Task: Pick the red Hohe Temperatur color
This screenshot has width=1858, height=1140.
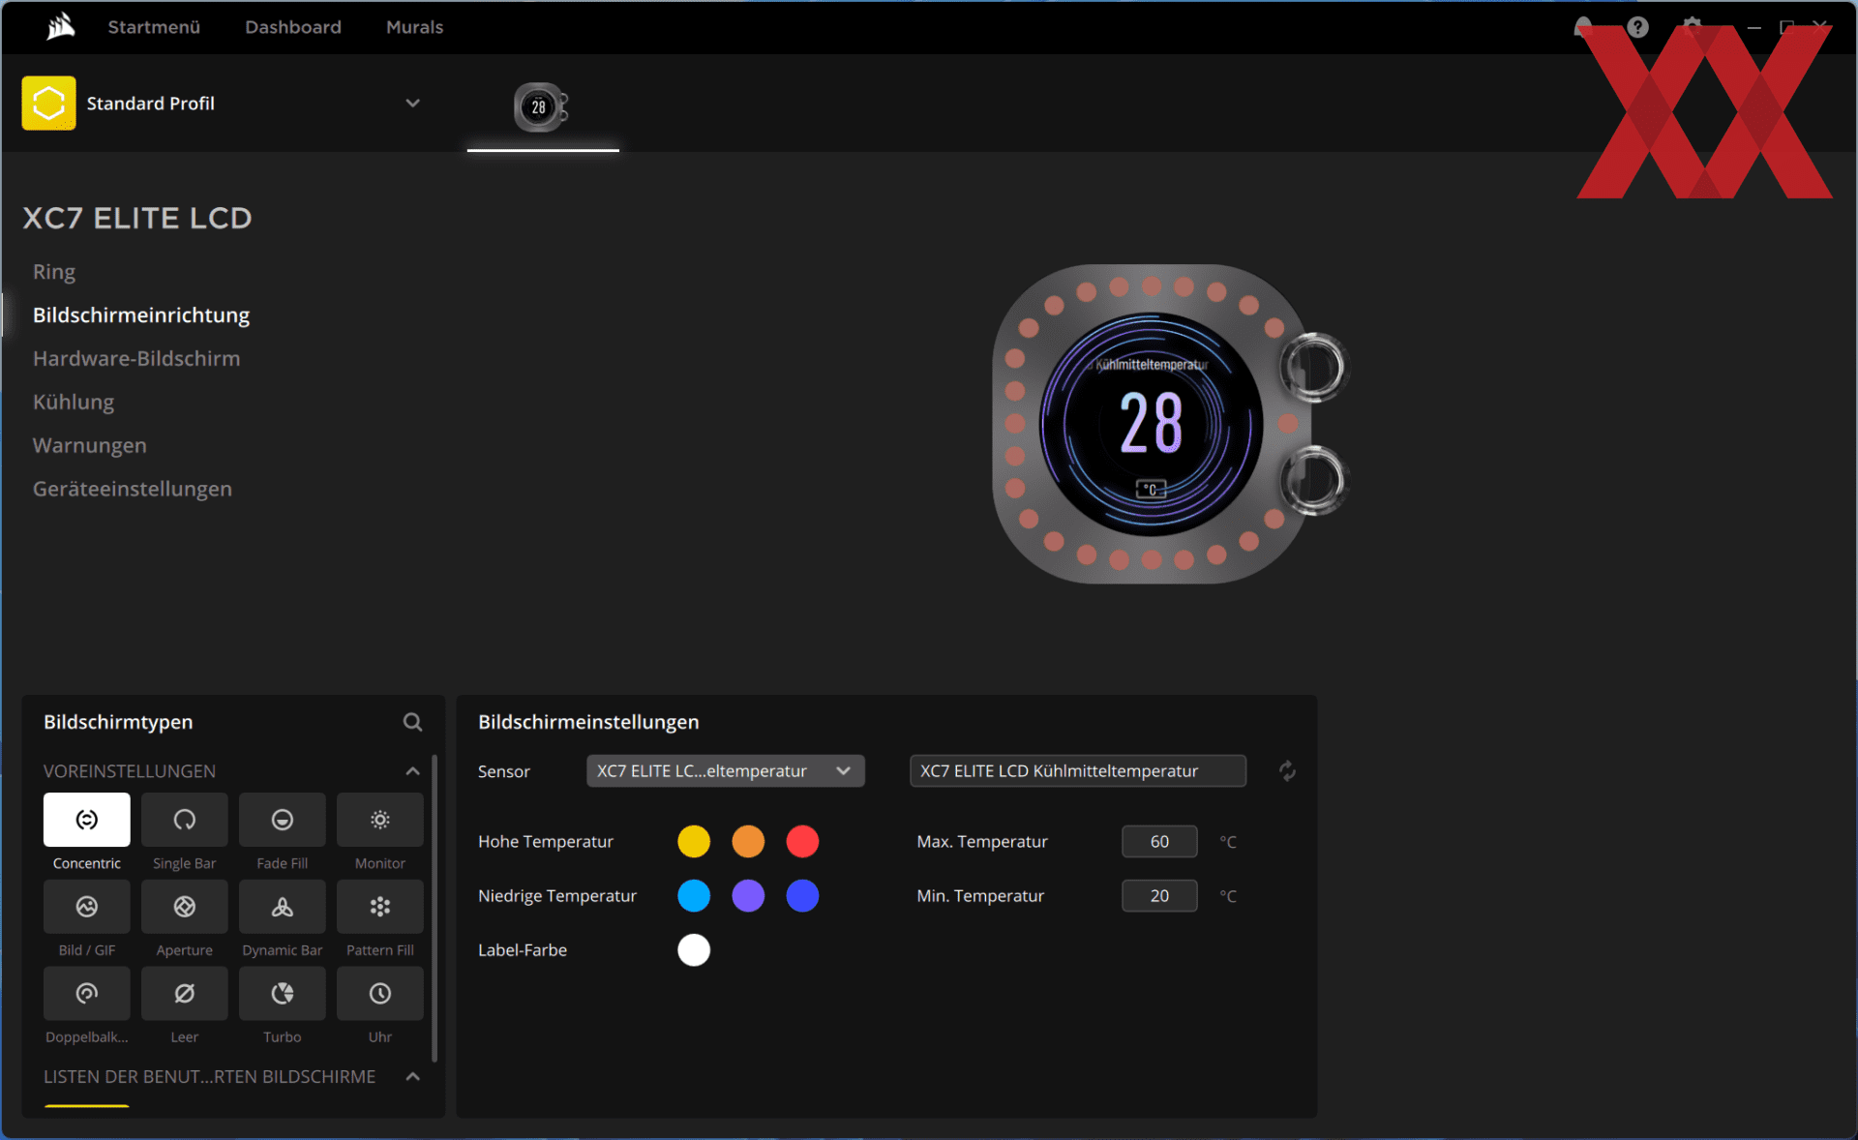Action: click(x=802, y=842)
